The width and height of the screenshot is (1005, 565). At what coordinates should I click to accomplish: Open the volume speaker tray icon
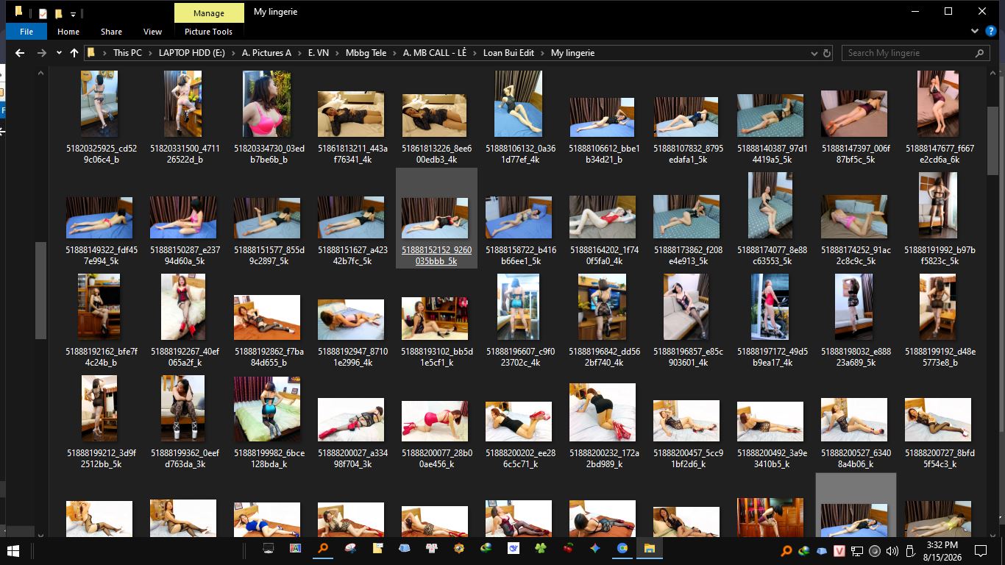click(x=892, y=550)
